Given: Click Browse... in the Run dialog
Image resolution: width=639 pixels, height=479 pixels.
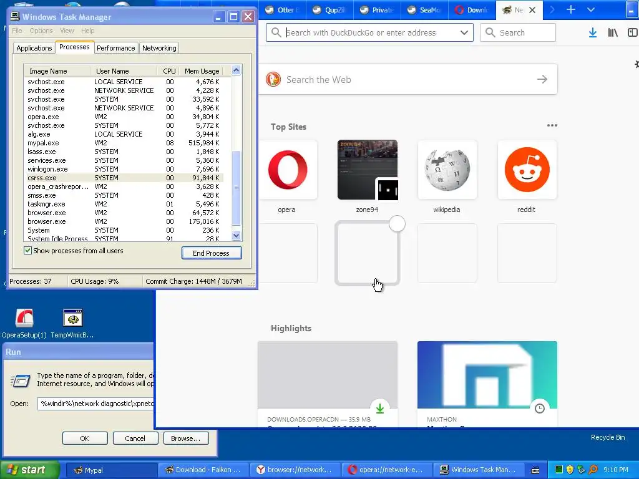Looking at the screenshot, I should 186,438.
